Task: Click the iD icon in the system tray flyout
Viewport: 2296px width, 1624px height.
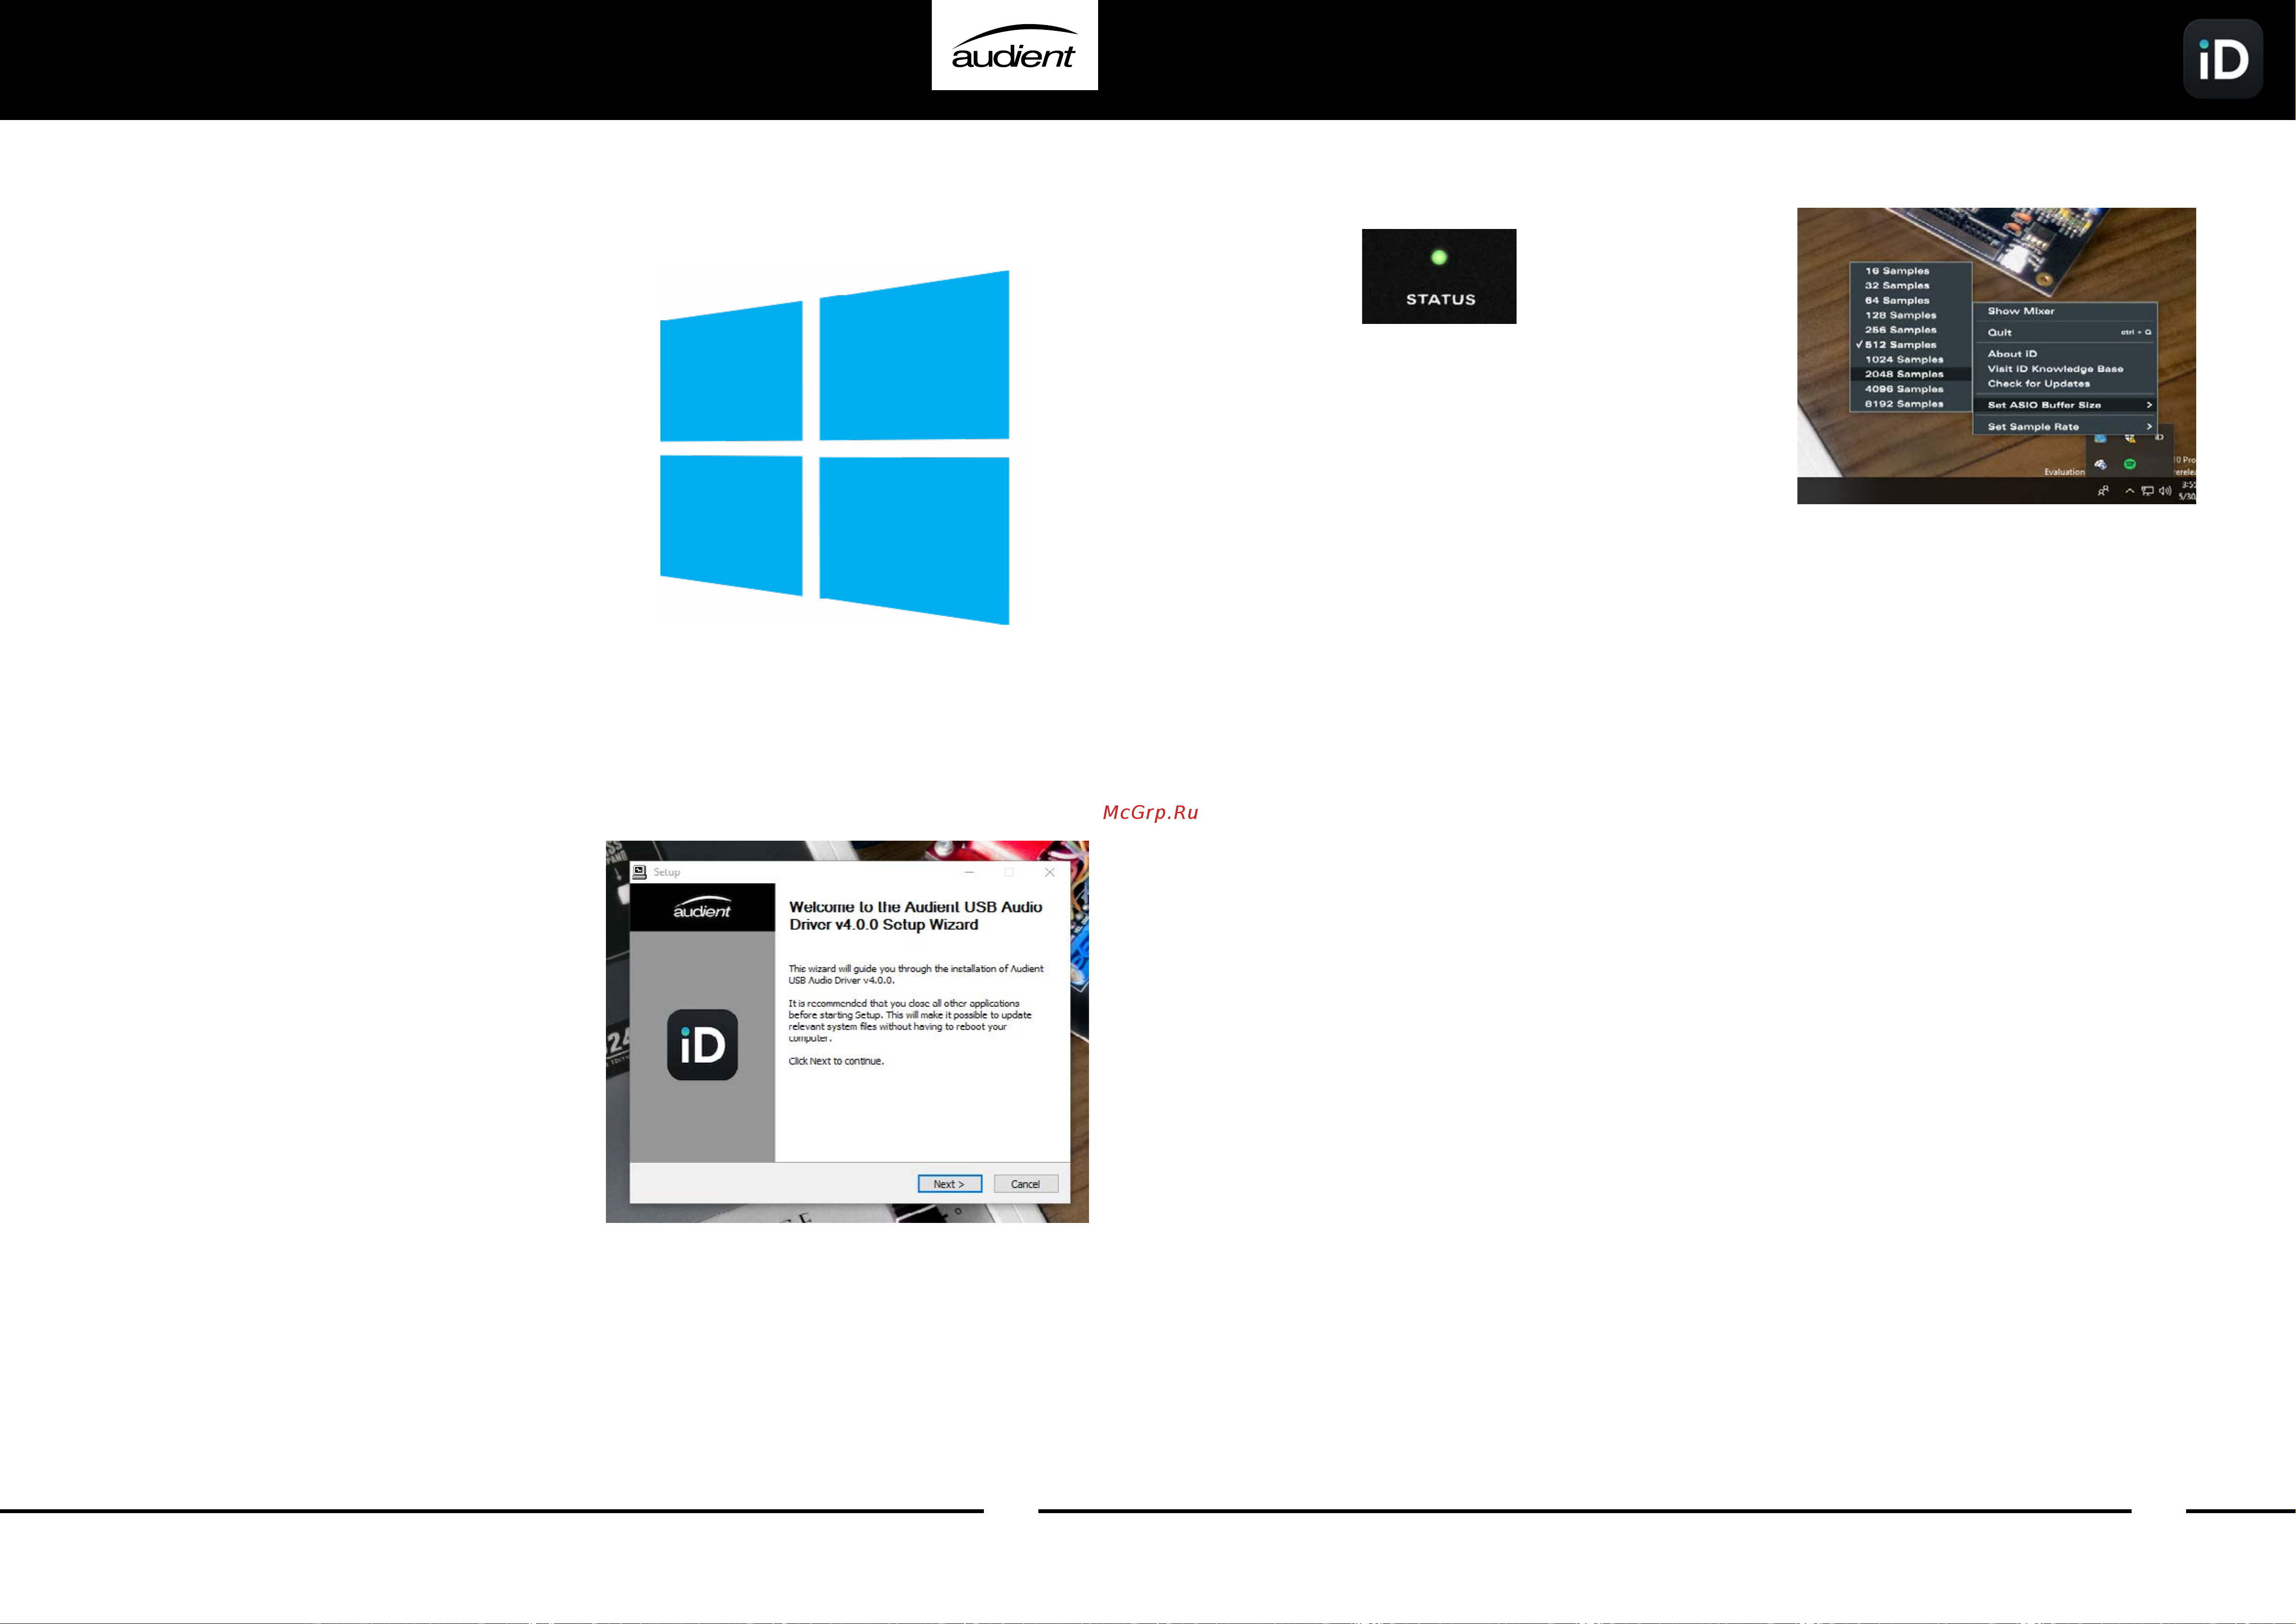Action: point(2159,437)
